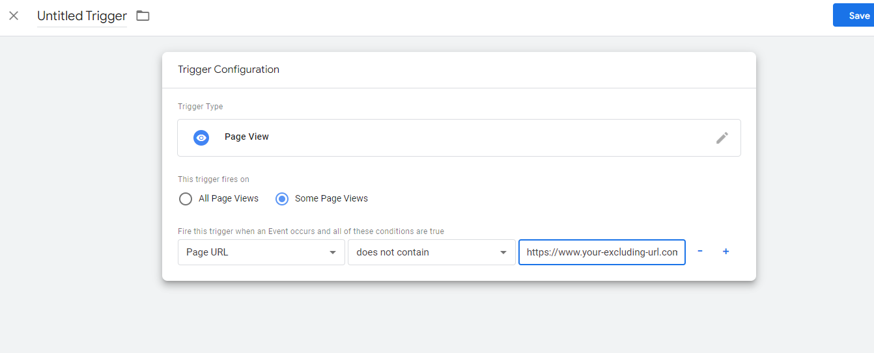874x353 pixels.
Task: Click the 'Some Page Views' label text
Action: (331, 198)
